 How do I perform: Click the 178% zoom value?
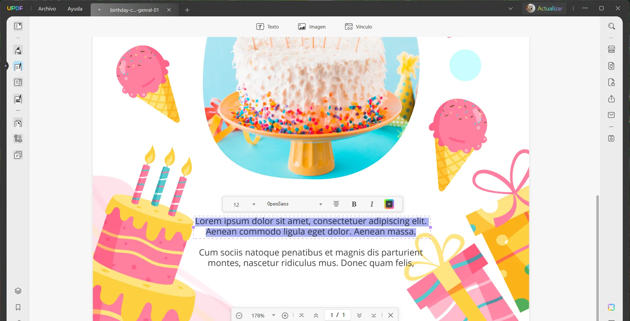pos(258,315)
